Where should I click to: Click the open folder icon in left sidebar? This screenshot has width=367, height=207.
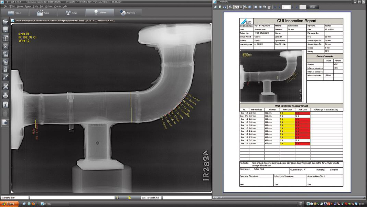[x=5, y=22]
